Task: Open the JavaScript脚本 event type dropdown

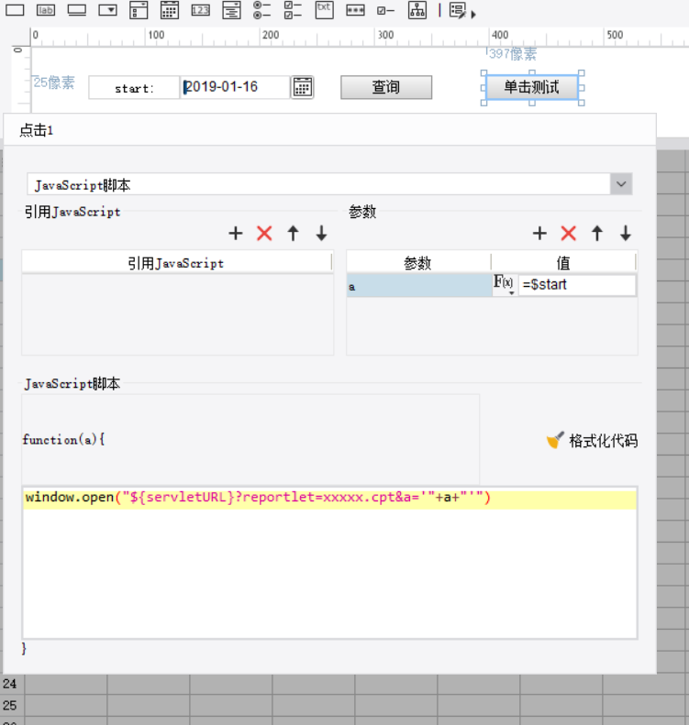Action: coord(621,184)
